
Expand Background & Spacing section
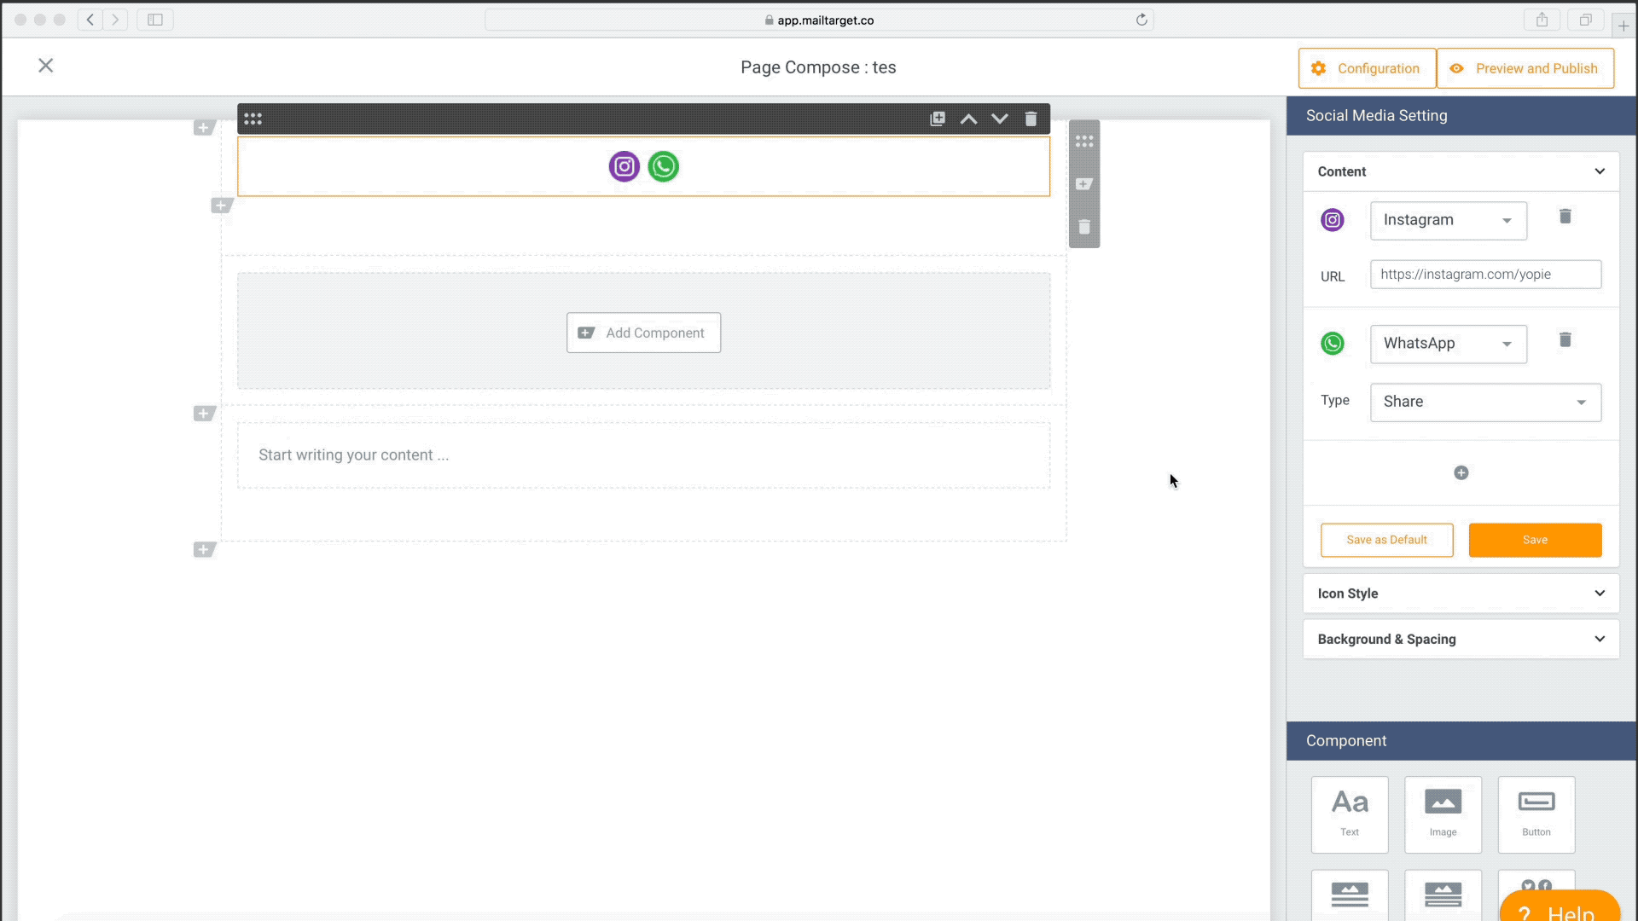[1460, 640]
